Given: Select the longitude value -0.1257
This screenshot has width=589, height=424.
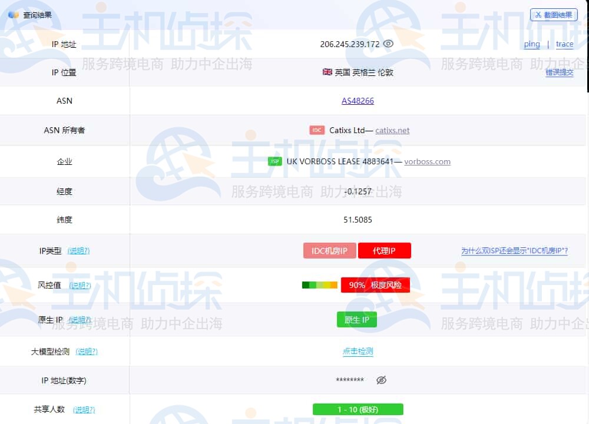Looking at the screenshot, I should tap(358, 191).
